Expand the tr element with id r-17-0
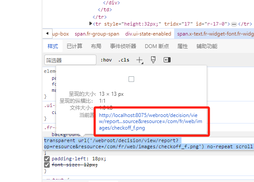The width and height of the screenshot is (254, 182). point(91,23)
